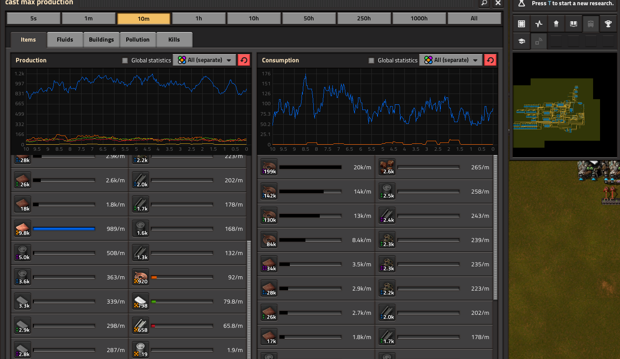Screen dimensions: 620x359
Task: Switch to the Pollution tab
Action: [138, 39]
